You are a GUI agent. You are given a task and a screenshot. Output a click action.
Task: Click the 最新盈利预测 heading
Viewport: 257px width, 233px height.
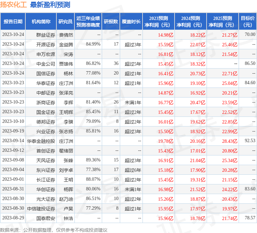coord(50,5)
